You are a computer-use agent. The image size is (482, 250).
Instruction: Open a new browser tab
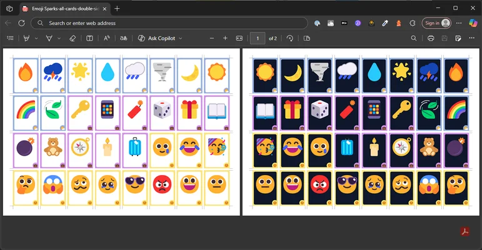pos(117,9)
